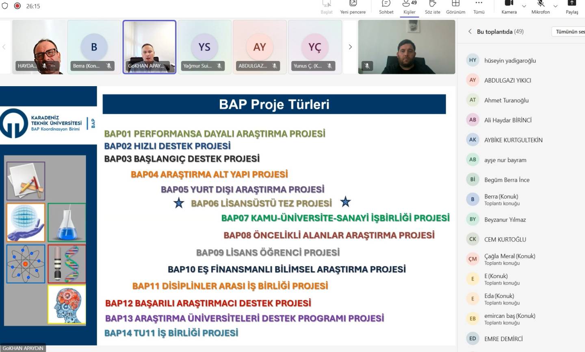
Task: Open the Sohbet chat panel
Action: pos(386,5)
